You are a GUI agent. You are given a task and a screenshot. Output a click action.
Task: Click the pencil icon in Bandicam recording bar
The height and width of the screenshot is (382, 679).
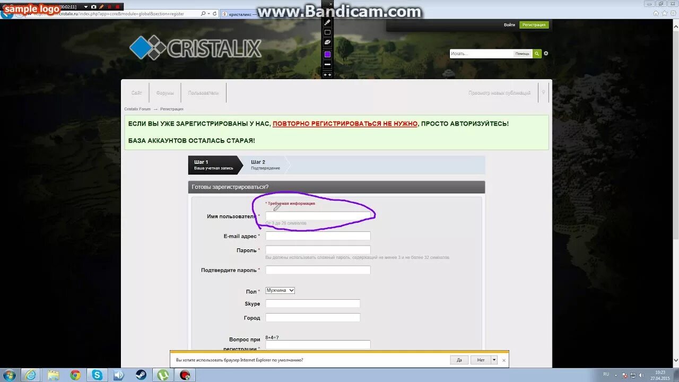(101, 7)
